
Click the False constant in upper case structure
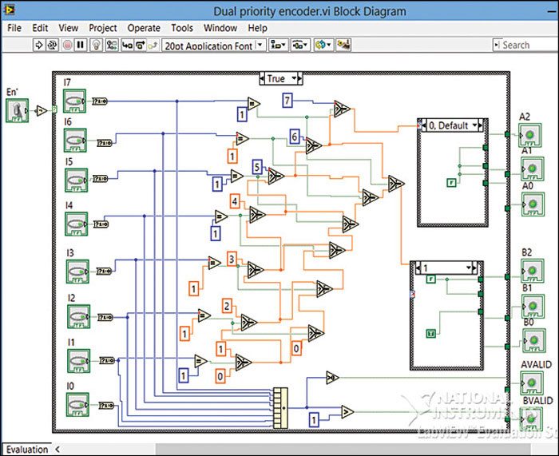pos(452,183)
